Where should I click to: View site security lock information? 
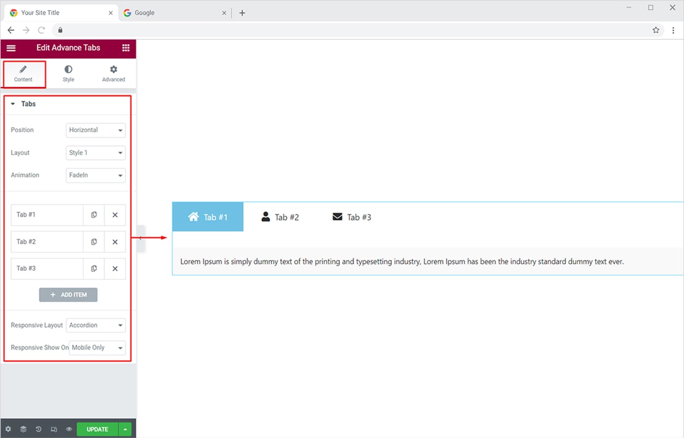(60, 31)
